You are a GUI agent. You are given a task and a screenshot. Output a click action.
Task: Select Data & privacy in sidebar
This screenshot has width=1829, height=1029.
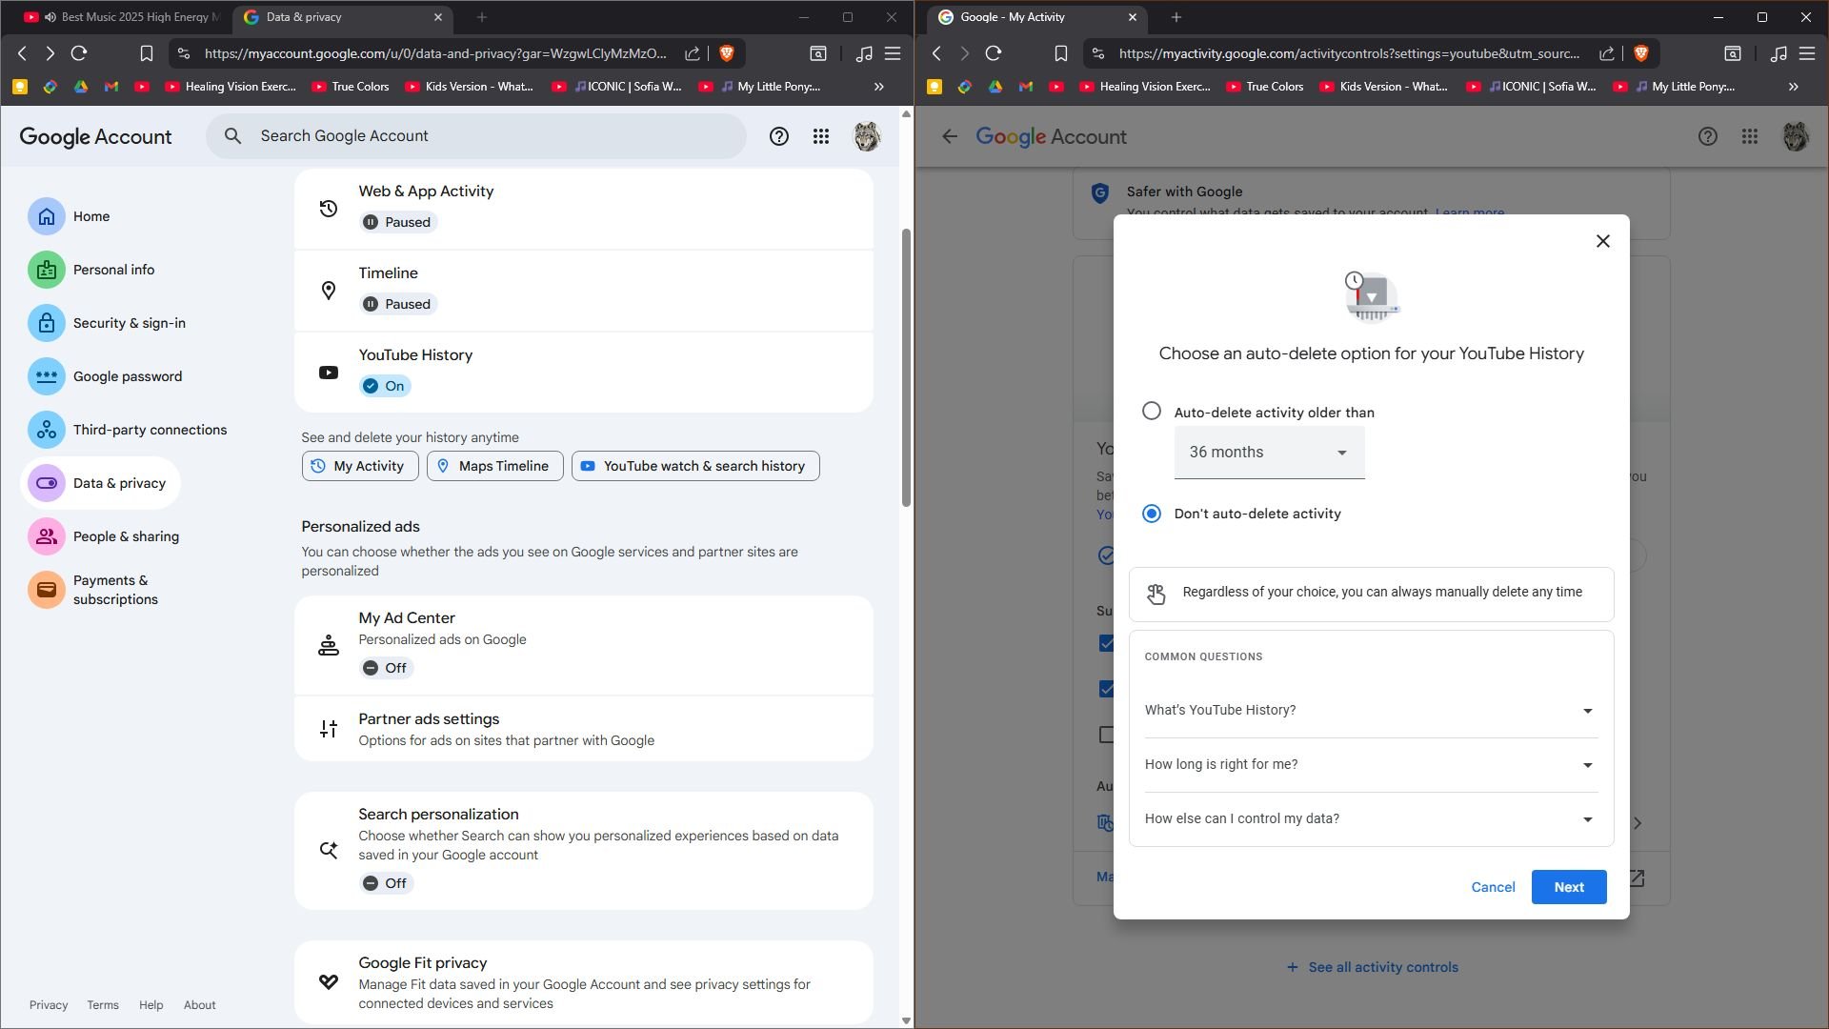pyautogui.click(x=100, y=484)
